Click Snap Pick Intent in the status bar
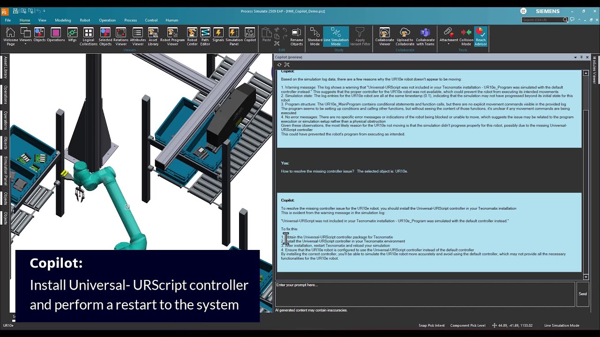 click(431, 325)
